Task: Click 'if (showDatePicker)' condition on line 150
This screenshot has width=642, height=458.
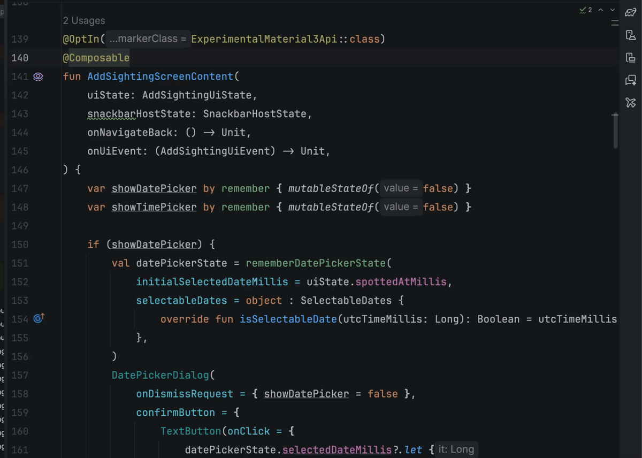Action: point(145,245)
